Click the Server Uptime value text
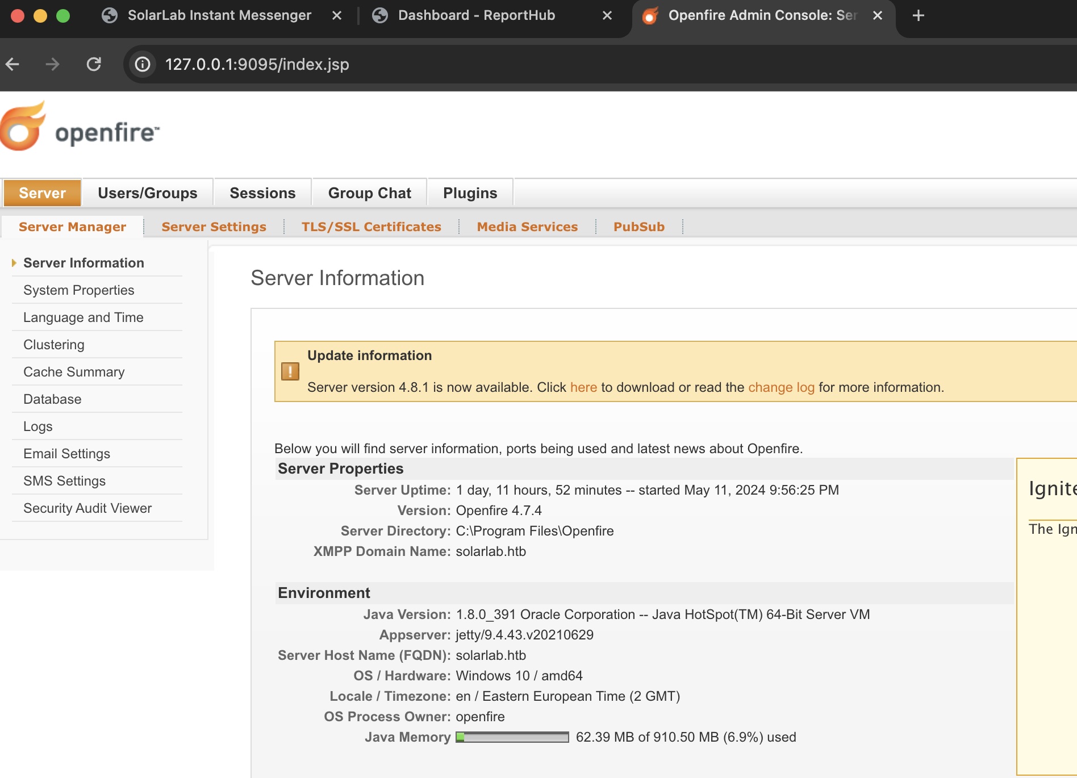Image resolution: width=1077 pixels, height=778 pixels. 648,490
